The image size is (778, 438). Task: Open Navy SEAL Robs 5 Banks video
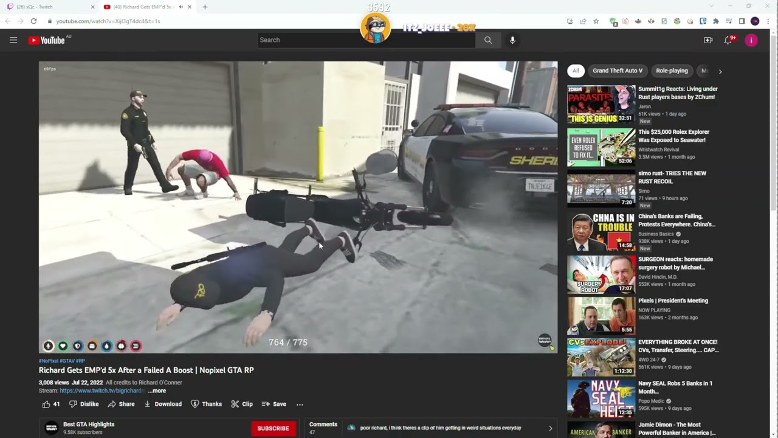[675, 387]
